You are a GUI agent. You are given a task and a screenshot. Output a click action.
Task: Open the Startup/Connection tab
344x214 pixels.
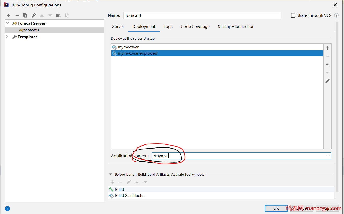point(236,27)
